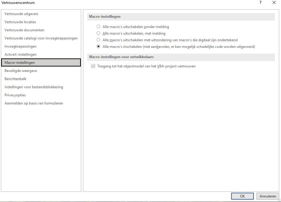The image size is (281, 202).
Task: Open Invoegtoepassingen settings
Action: point(41,46)
